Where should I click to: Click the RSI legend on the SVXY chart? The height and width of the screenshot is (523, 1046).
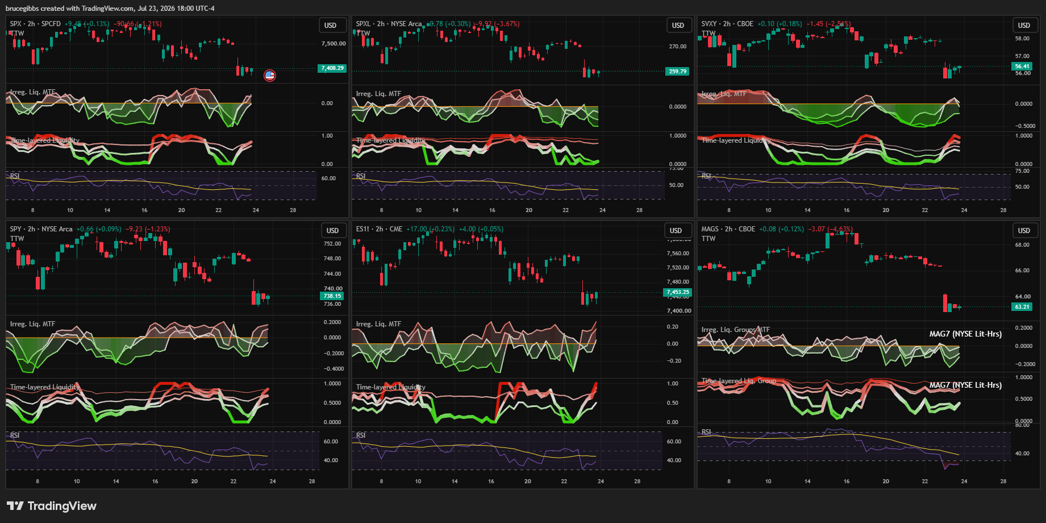pyautogui.click(x=706, y=176)
